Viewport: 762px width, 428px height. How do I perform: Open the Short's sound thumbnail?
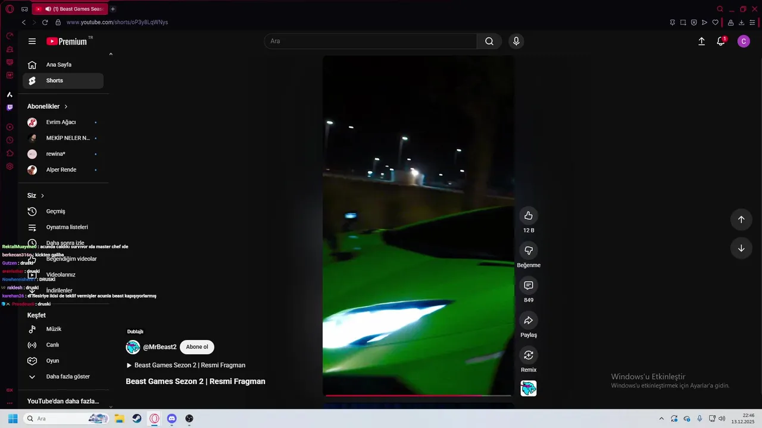(x=529, y=388)
